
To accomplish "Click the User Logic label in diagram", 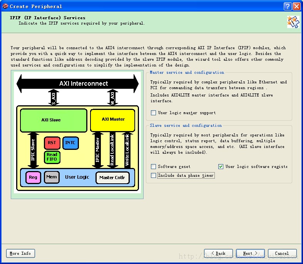I will [x=77, y=177].
